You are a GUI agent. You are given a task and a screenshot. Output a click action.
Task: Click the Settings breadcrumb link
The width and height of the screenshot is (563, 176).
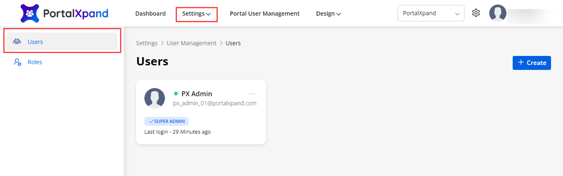(x=147, y=43)
